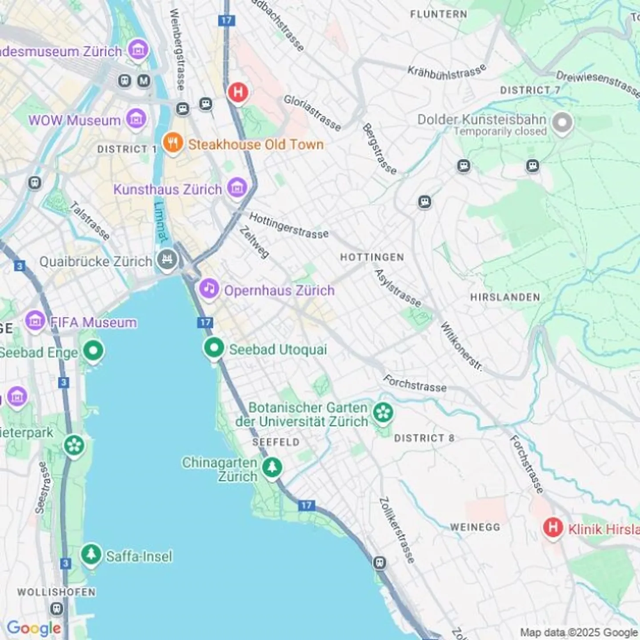Open the Landesmuseum Zürich museum pin
This screenshot has width=640, height=640.
(138, 50)
